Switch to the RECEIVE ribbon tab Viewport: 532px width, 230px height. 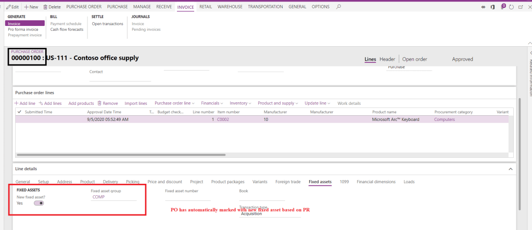click(x=164, y=7)
